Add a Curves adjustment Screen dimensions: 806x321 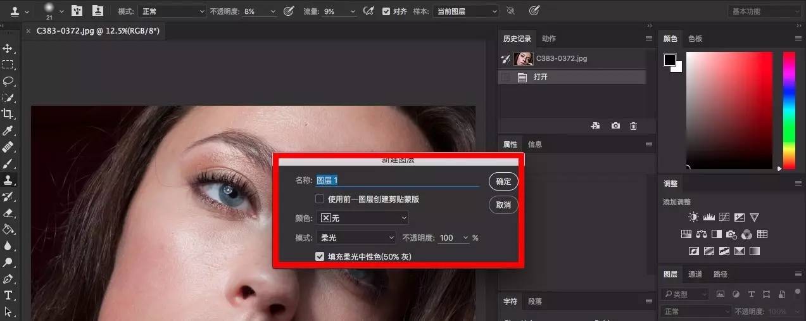tap(724, 217)
